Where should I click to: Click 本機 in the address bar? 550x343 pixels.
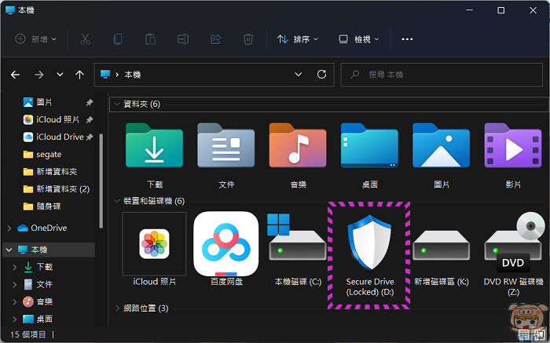[133, 75]
